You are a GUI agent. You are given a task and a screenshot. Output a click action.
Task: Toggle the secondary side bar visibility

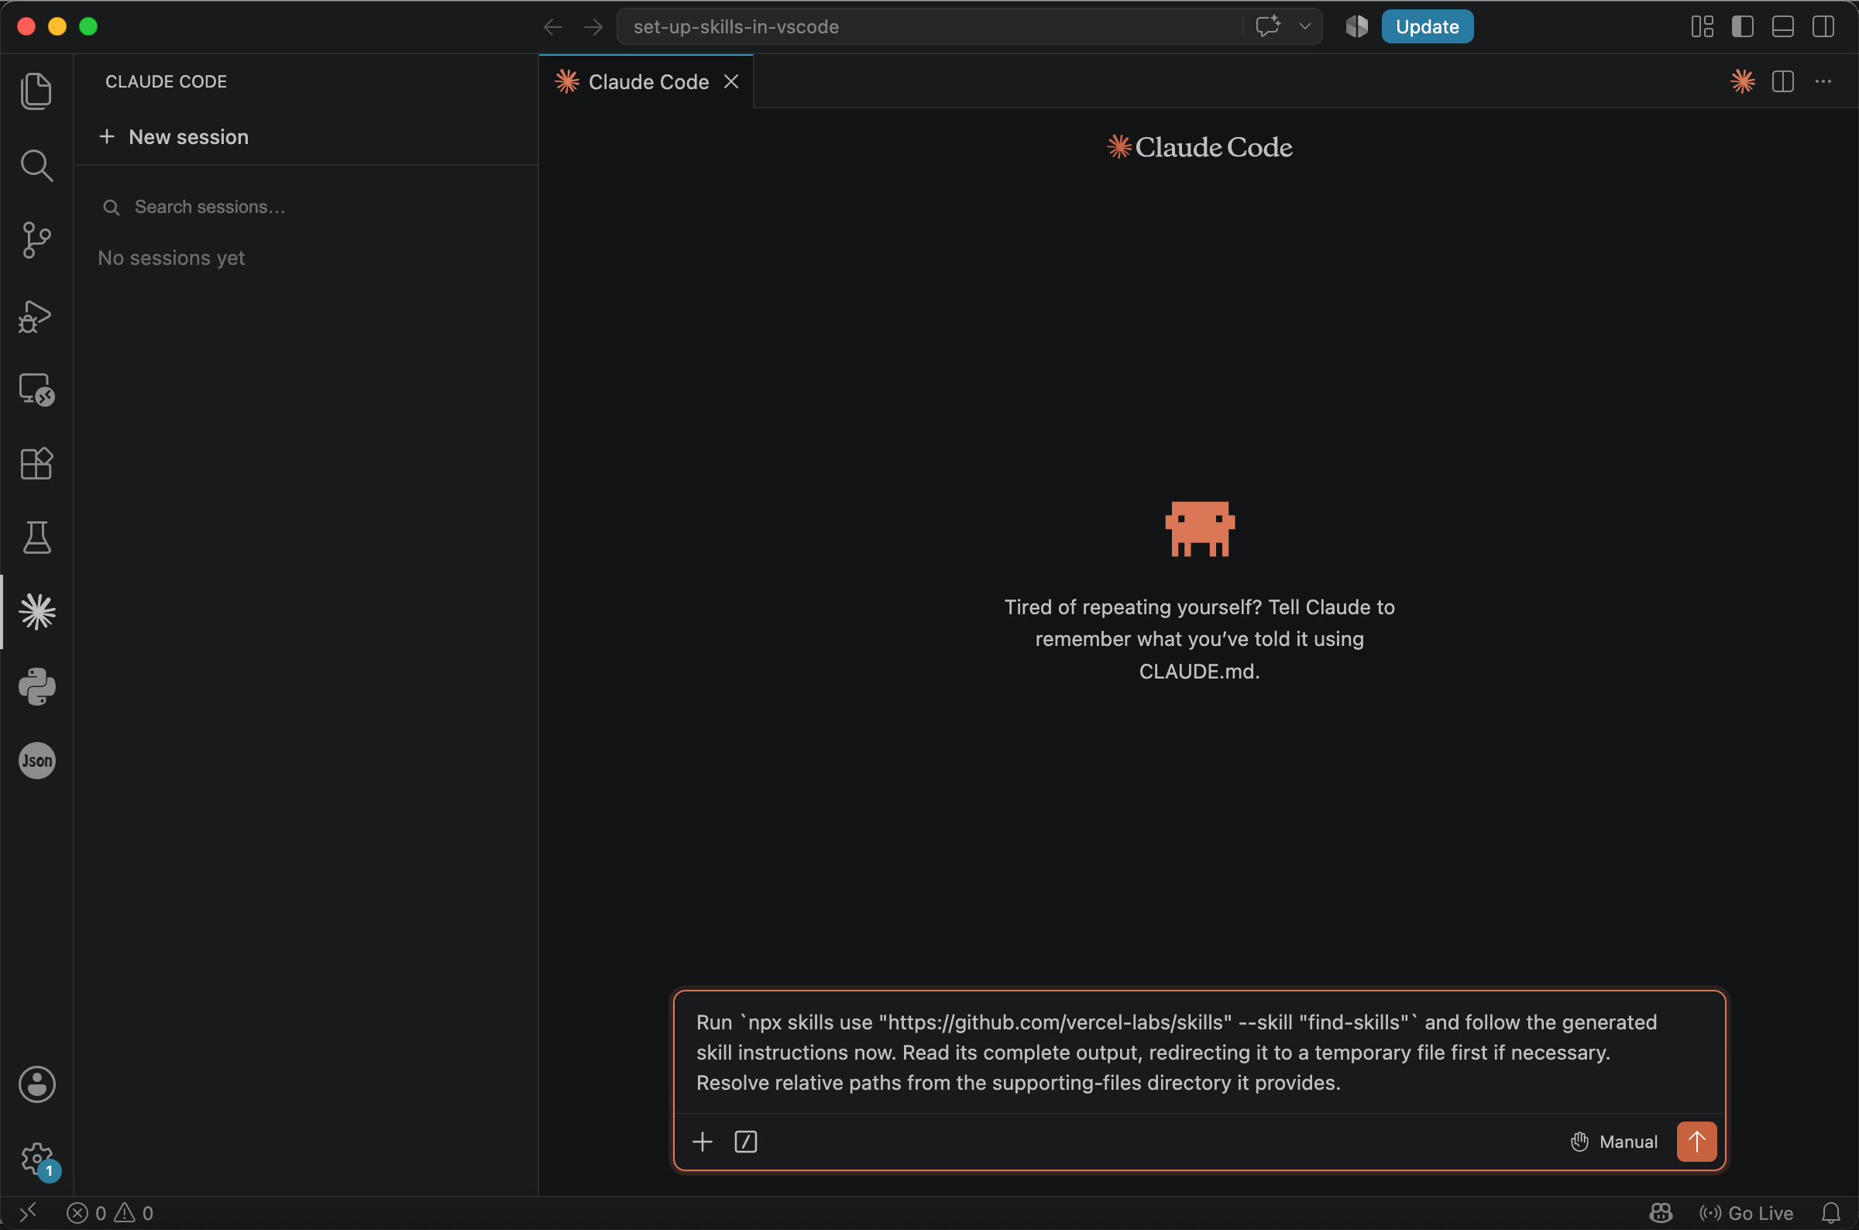pos(1823,26)
